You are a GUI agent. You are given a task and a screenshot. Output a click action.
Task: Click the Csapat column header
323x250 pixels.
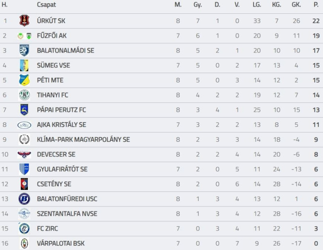coord(46,5)
